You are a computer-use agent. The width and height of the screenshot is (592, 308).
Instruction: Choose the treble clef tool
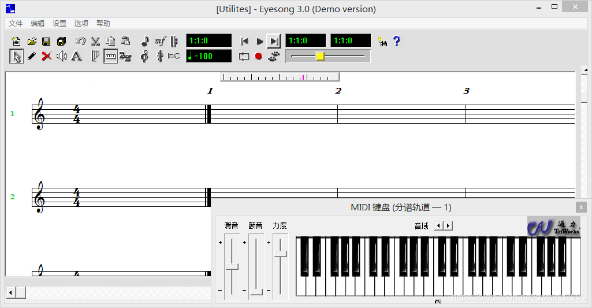(144, 56)
